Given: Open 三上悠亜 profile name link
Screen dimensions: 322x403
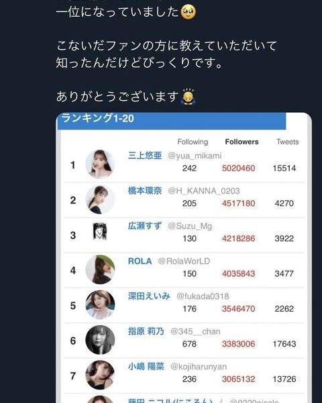Looking at the screenshot, I should (145, 156).
